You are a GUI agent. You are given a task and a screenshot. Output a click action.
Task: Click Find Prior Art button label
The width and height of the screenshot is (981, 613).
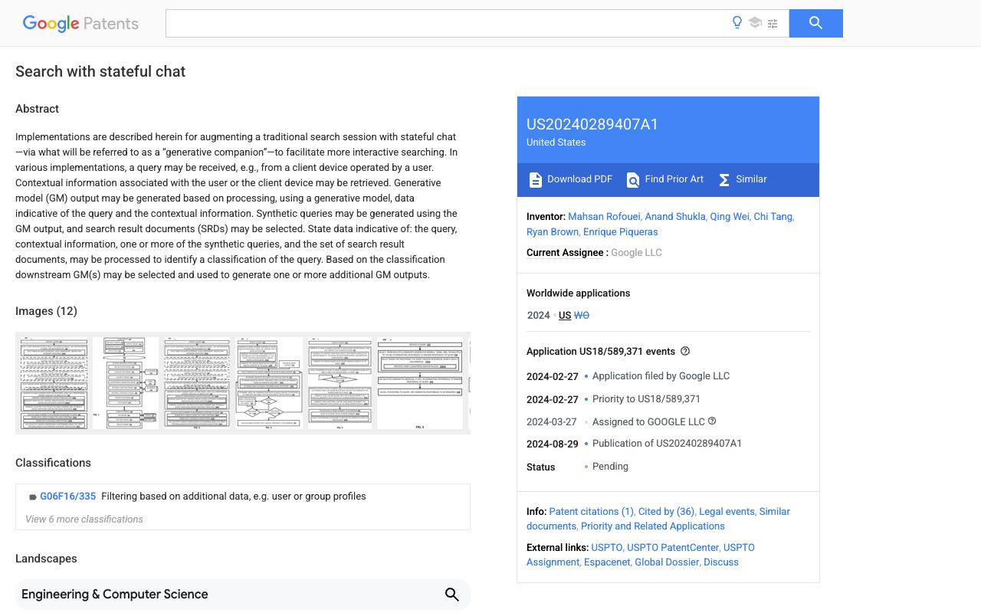coord(674,179)
